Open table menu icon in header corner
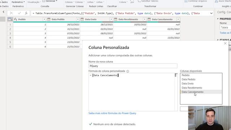The image size is (231, 130). click(10, 19)
